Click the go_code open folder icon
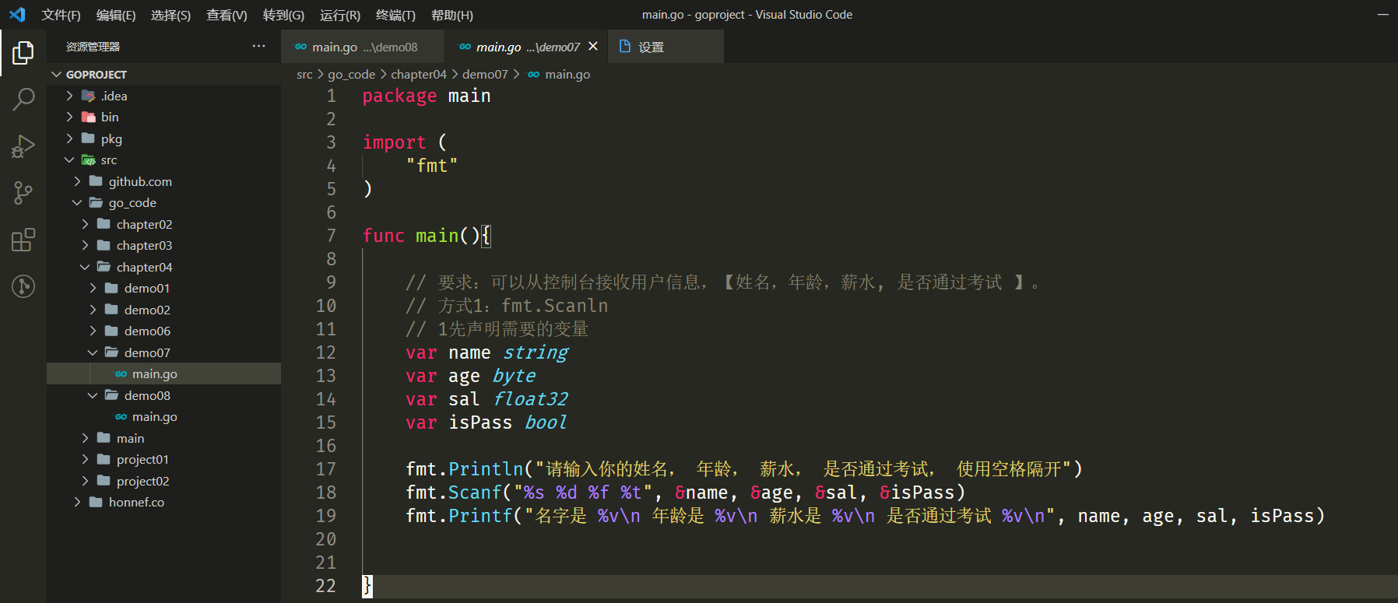1398x603 pixels. click(x=96, y=203)
